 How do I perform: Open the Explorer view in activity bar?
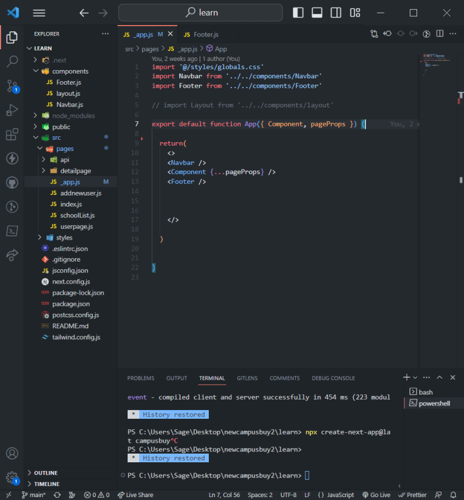tap(12, 37)
